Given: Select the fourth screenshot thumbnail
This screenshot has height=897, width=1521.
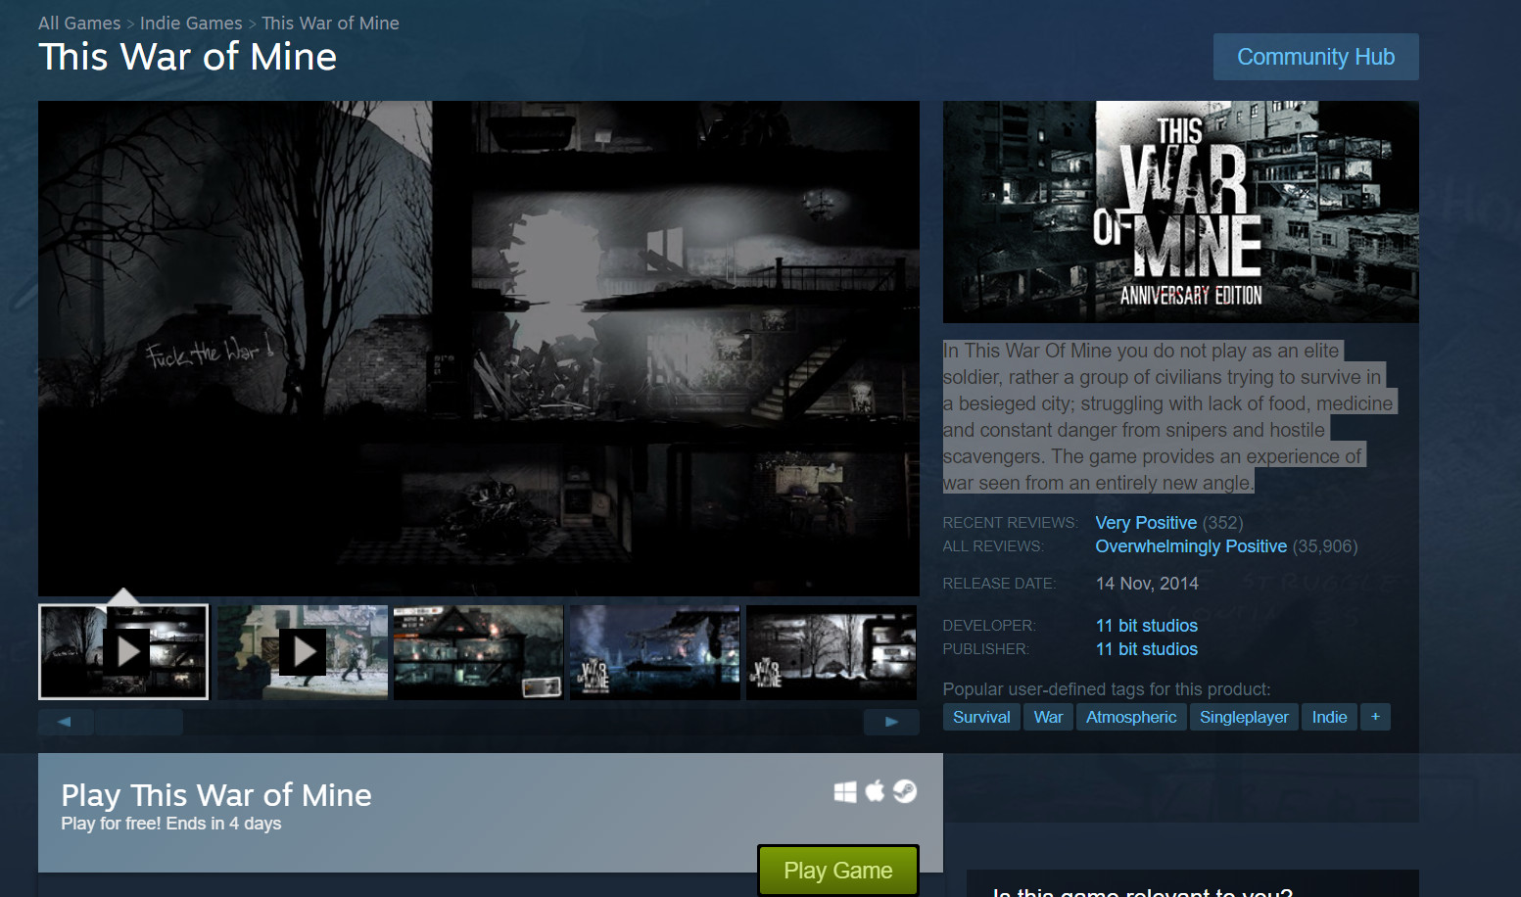Looking at the screenshot, I should point(654,652).
